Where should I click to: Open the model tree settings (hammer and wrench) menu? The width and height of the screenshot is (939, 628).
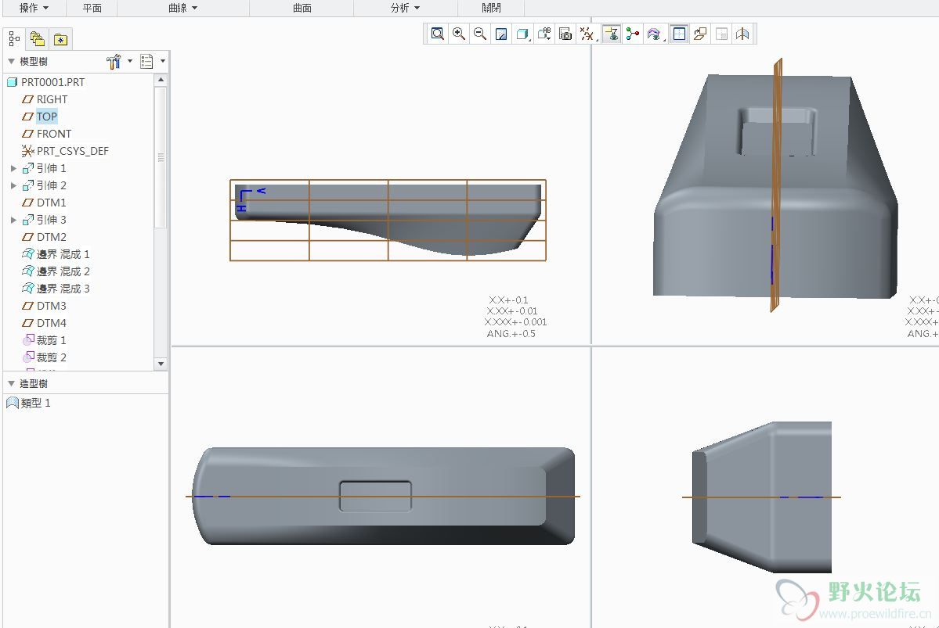click(x=118, y=61)
